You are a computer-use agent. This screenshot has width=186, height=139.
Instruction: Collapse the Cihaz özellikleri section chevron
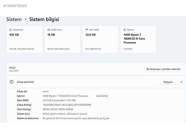point(181,82)
